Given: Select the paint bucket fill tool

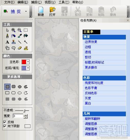Looking at the screenshot, I should pos(26,36).
